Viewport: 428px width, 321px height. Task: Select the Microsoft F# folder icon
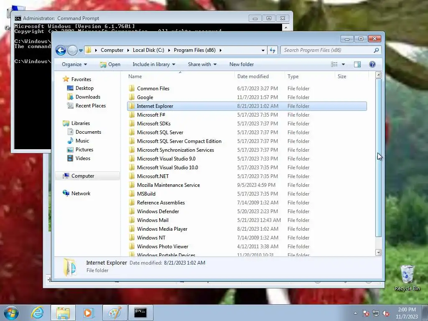point(132,115)
